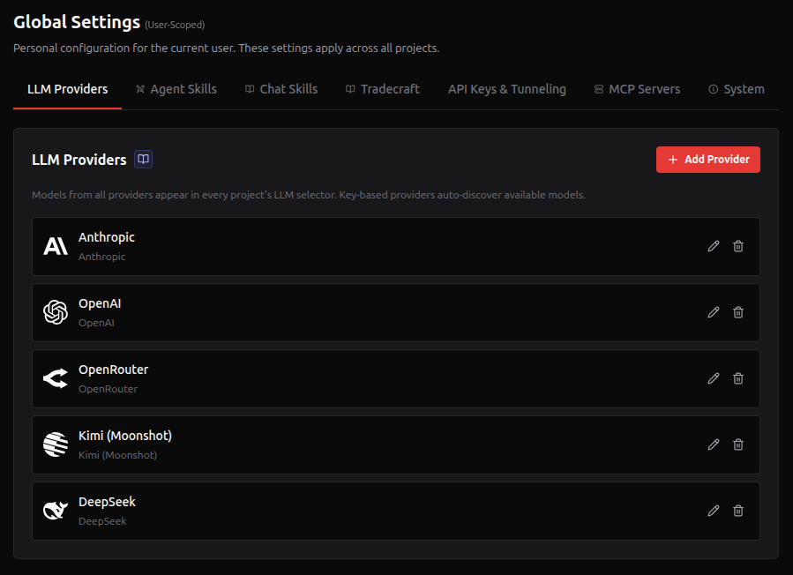Screen dimensions: 793x575
Task: Click the OpenRouter arrows logo
Action: [56, 378]
